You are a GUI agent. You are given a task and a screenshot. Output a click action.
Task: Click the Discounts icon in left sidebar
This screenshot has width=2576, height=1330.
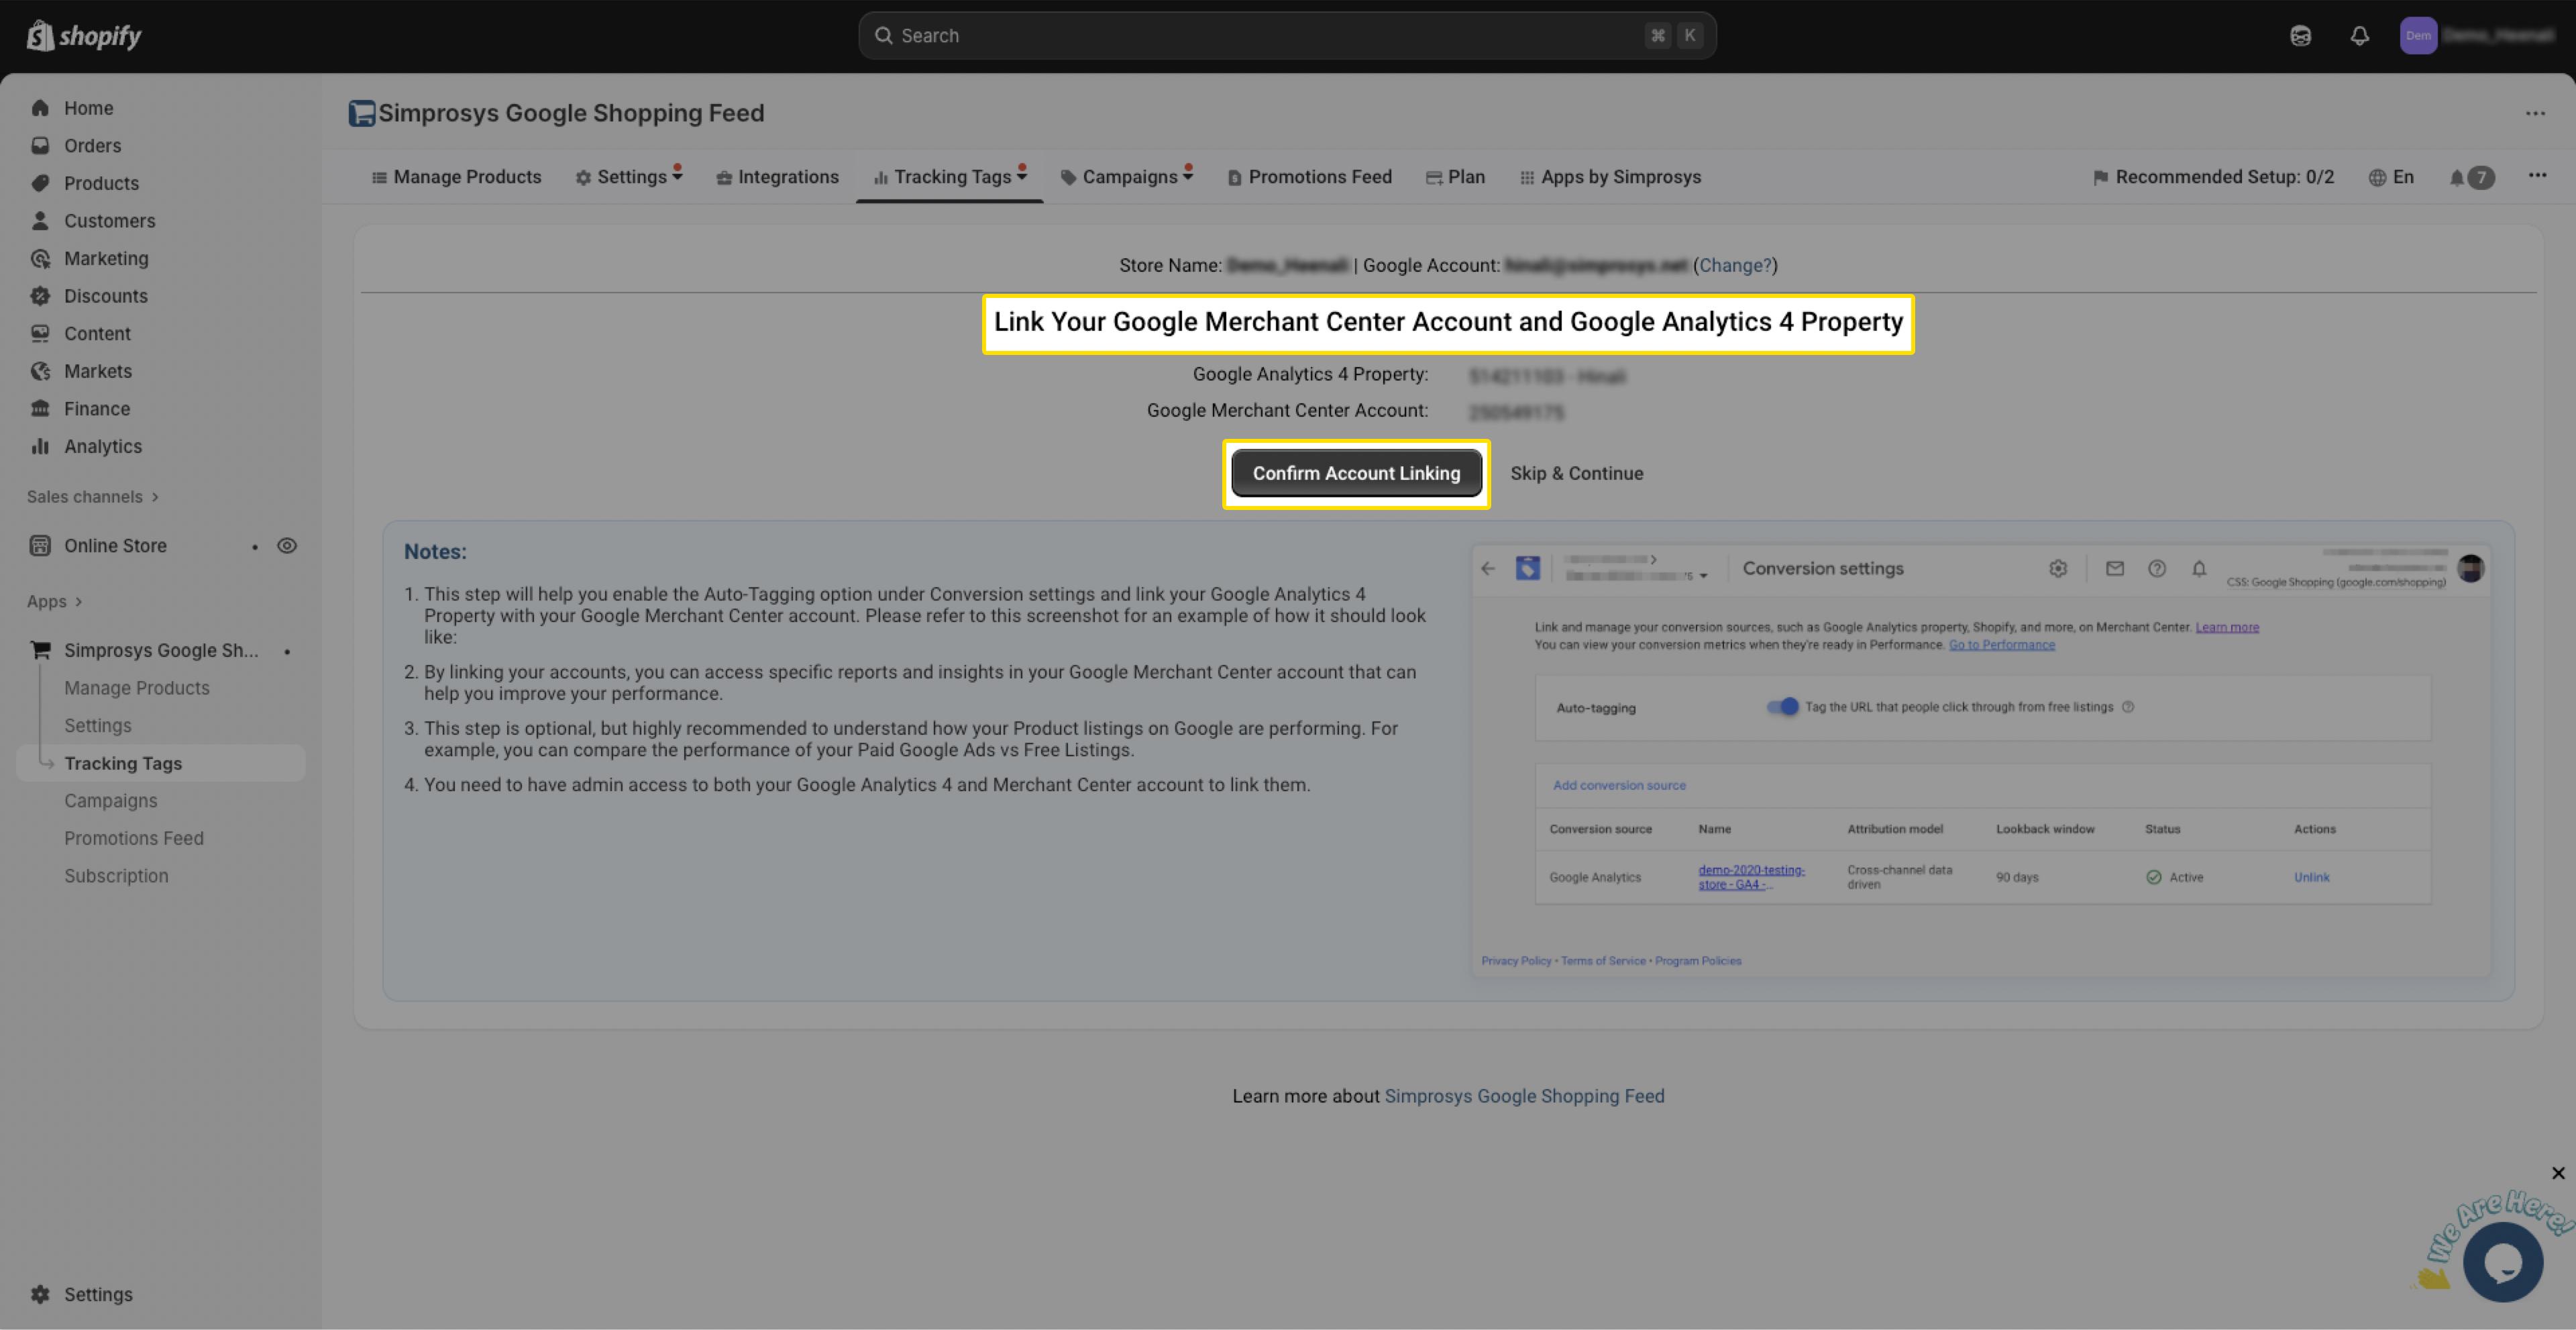(x=40, y=296)
